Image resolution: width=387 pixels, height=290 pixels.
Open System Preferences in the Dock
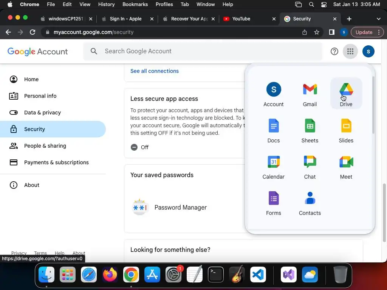pos(173,275)
